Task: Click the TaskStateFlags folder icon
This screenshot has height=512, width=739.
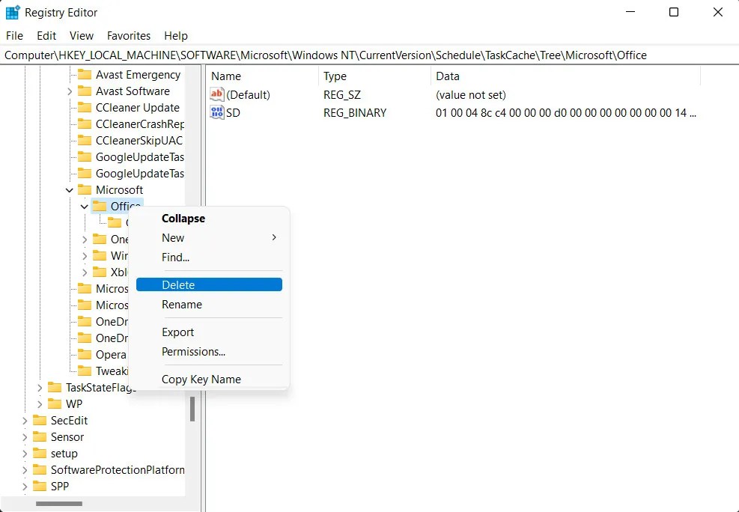Action: 55,387
